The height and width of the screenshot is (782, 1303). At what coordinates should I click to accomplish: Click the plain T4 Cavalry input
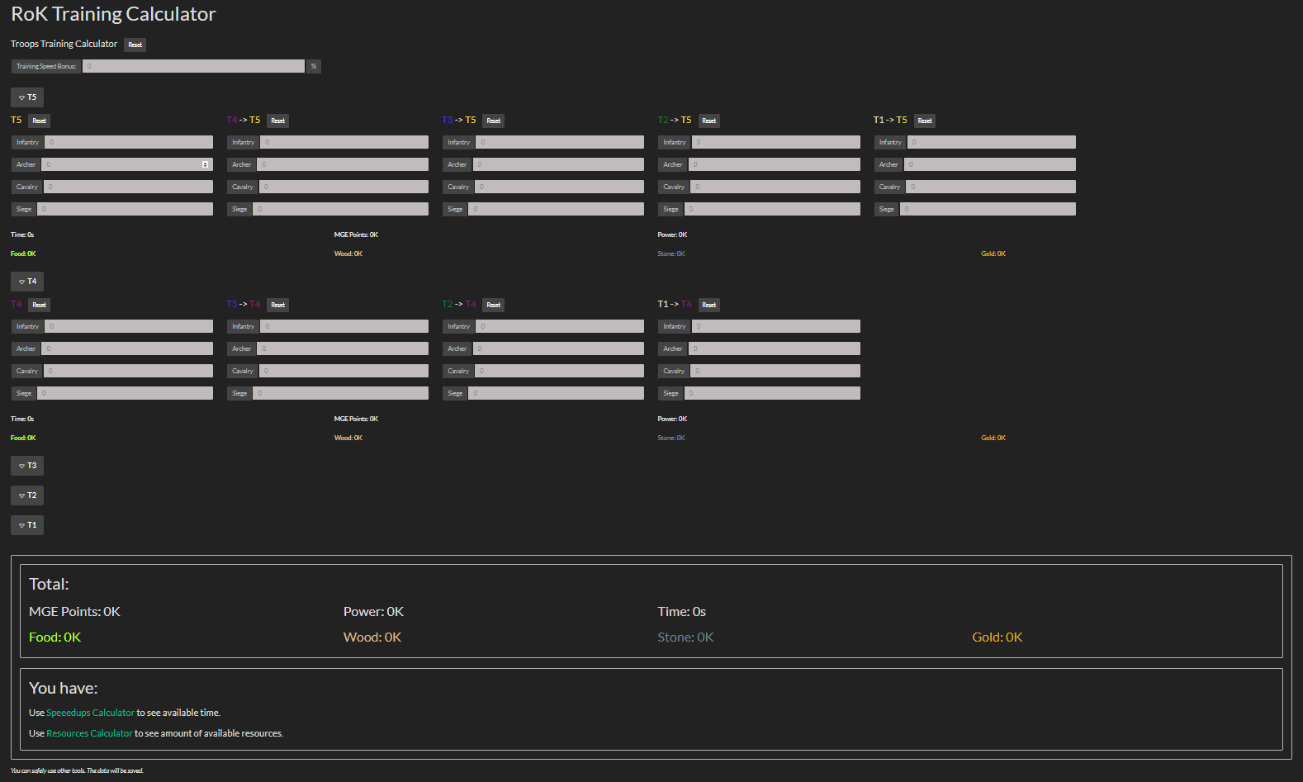(128, 371)
